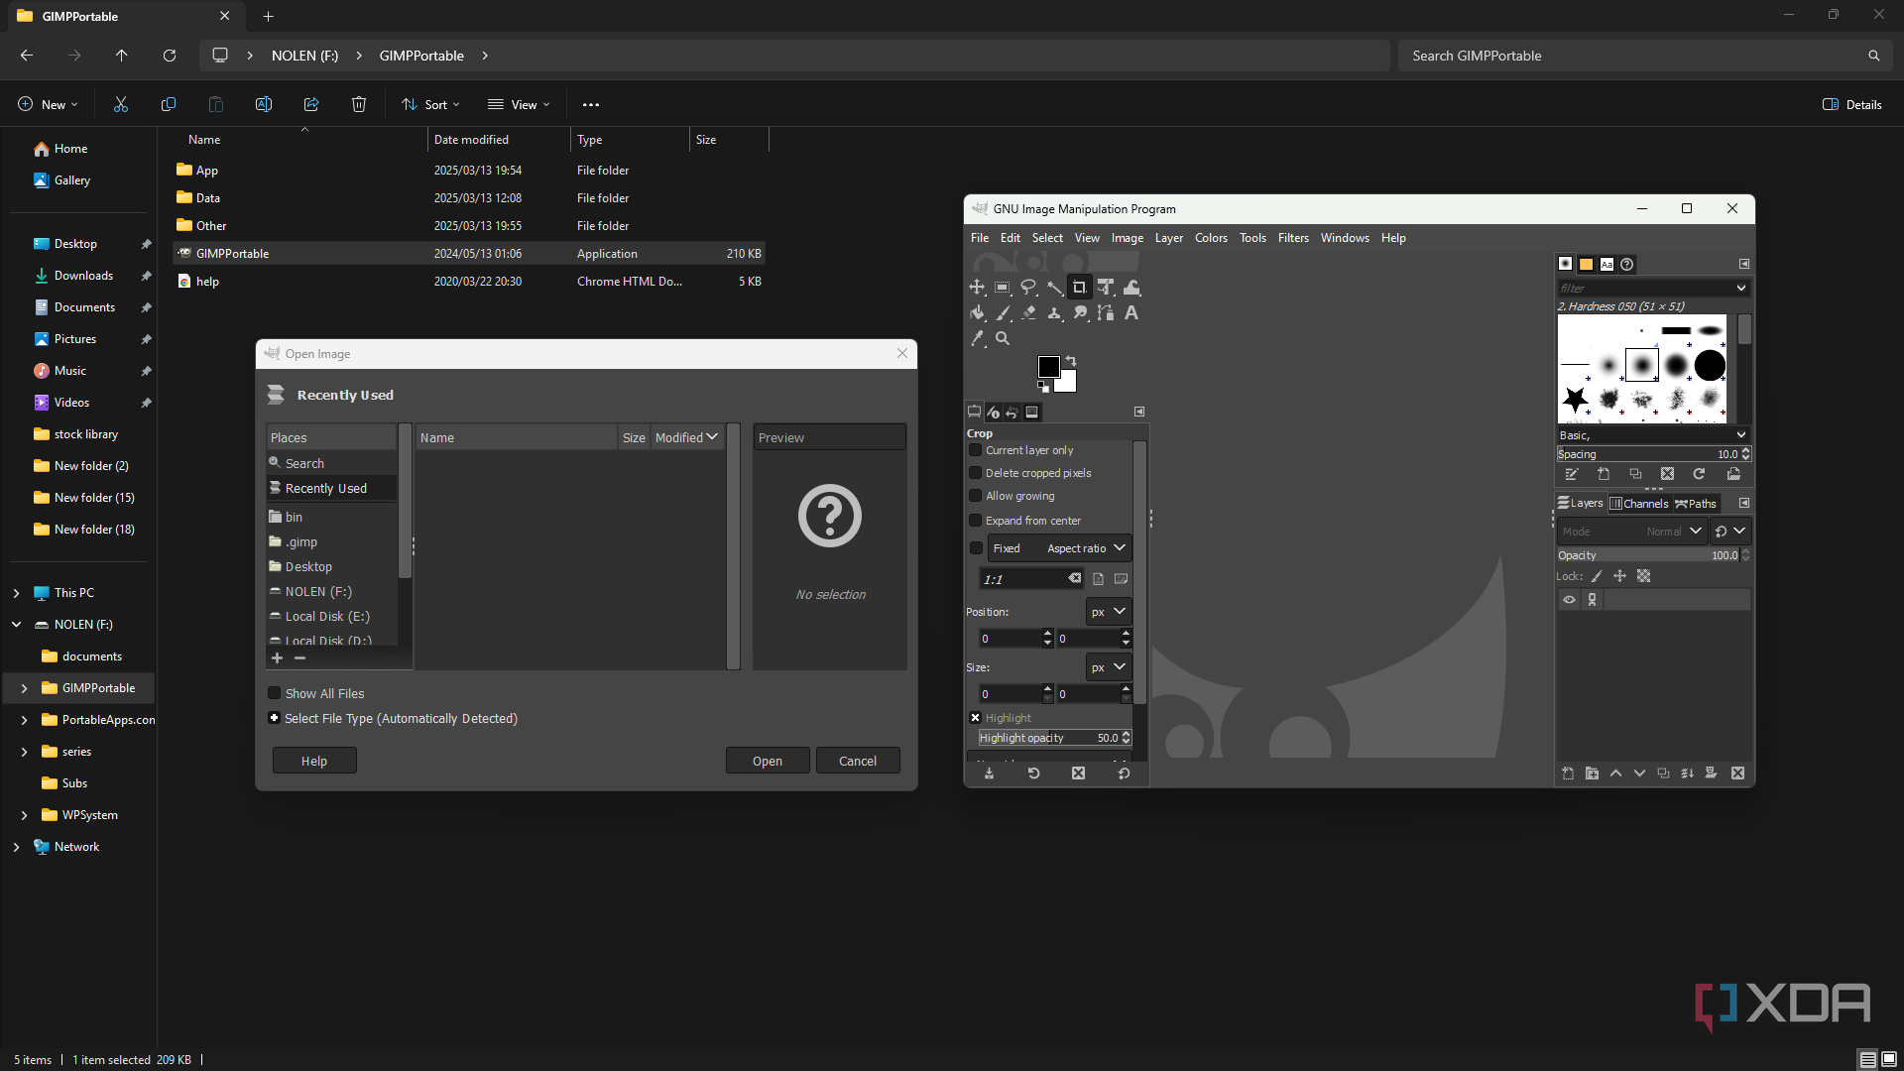Uncheck the Highlight checkbox
This screenshot has height=1071, width=1904.
(x=976, y=718)
